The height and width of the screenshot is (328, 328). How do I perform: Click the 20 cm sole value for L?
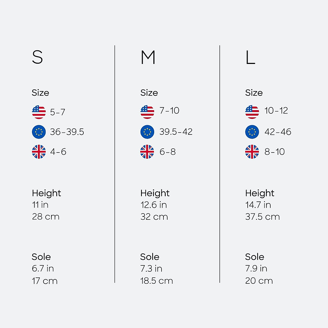click(x=259, y=281)
